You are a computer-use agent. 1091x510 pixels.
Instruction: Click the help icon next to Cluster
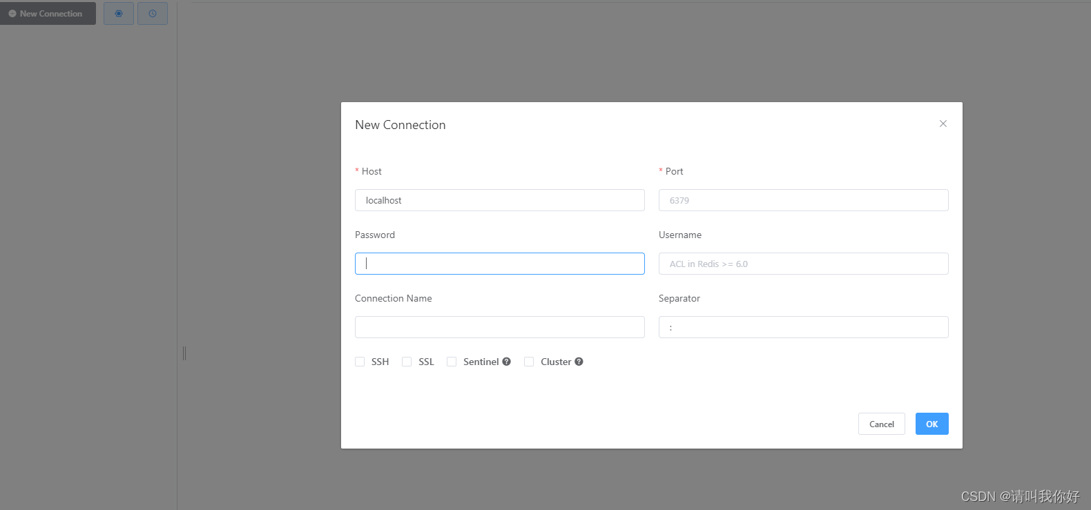tap(579, 362)
